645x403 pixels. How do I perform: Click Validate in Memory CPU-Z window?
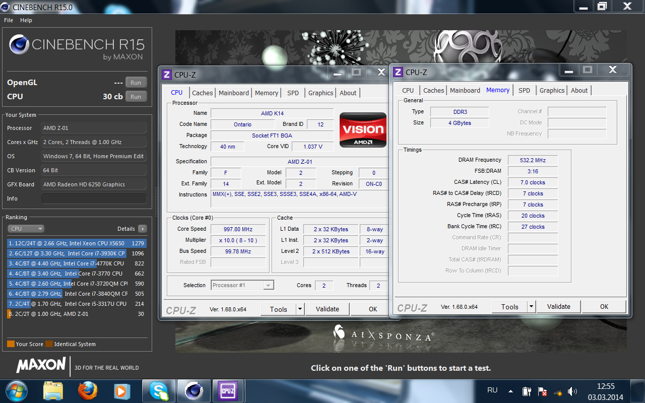pos(559,307)
